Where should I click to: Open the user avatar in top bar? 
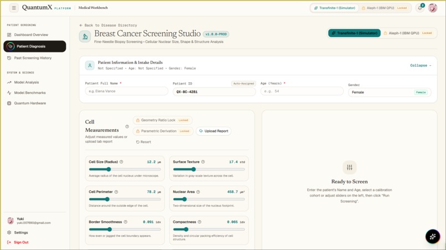point(433,8)
